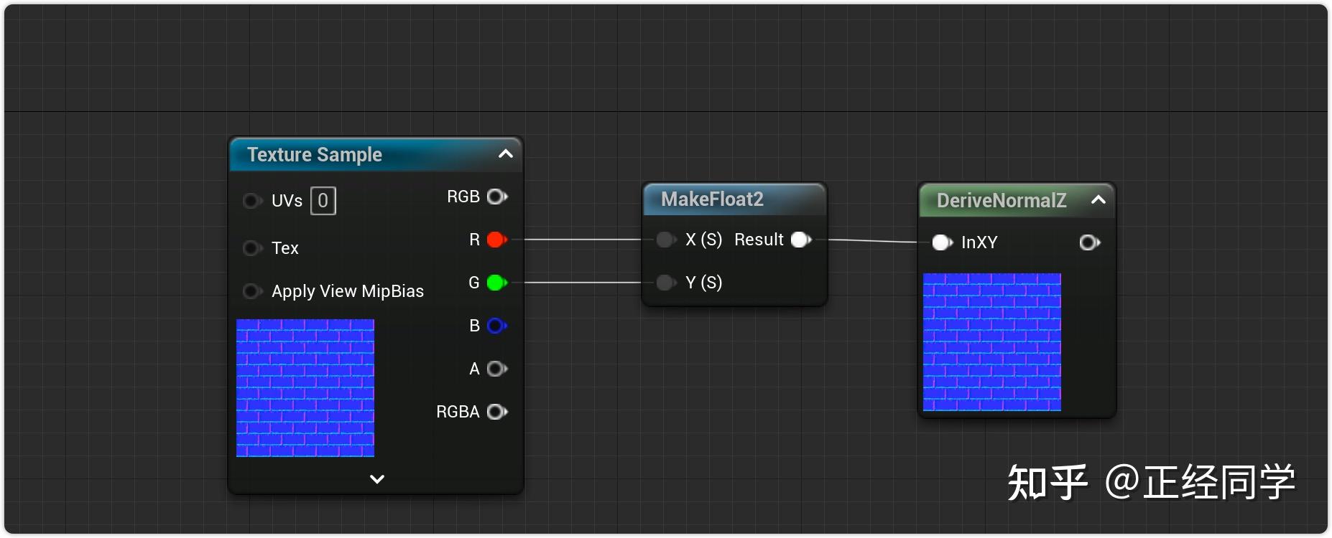The height and width of the screenshot is (538, 1332).
Task: Collapse the Texture Sample node header arrow
Action: tap(506, 154)
